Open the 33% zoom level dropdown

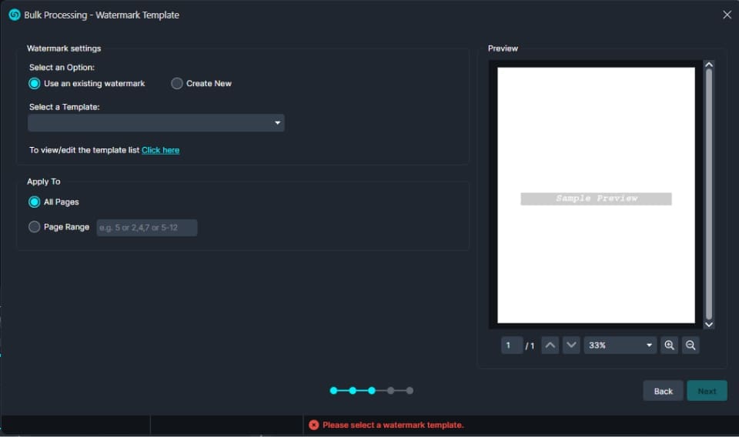coord(620,345)
